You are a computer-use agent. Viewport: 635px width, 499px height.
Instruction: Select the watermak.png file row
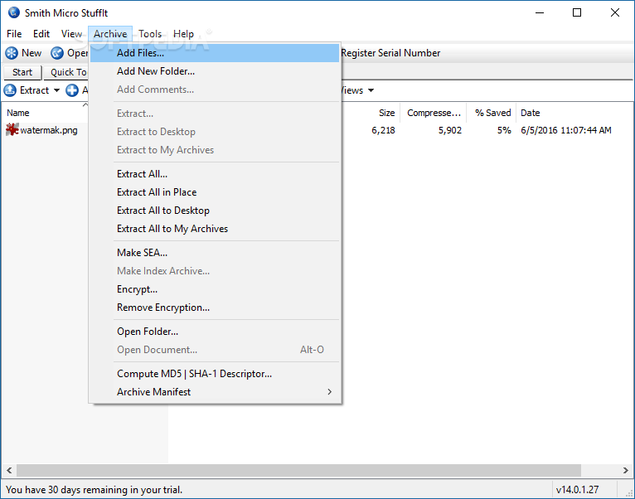(x=317, y=130)
